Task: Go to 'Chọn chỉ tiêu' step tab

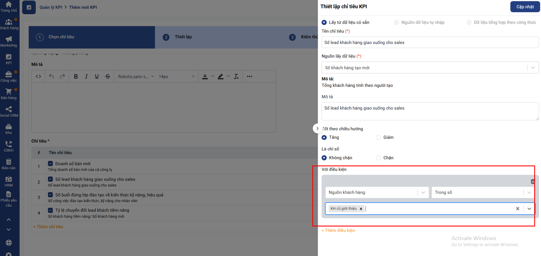Action: (x=61, y=37)
